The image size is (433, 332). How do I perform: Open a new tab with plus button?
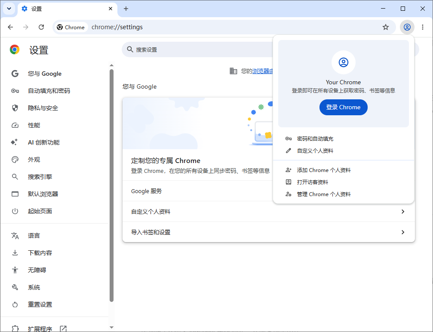point(126,9)
